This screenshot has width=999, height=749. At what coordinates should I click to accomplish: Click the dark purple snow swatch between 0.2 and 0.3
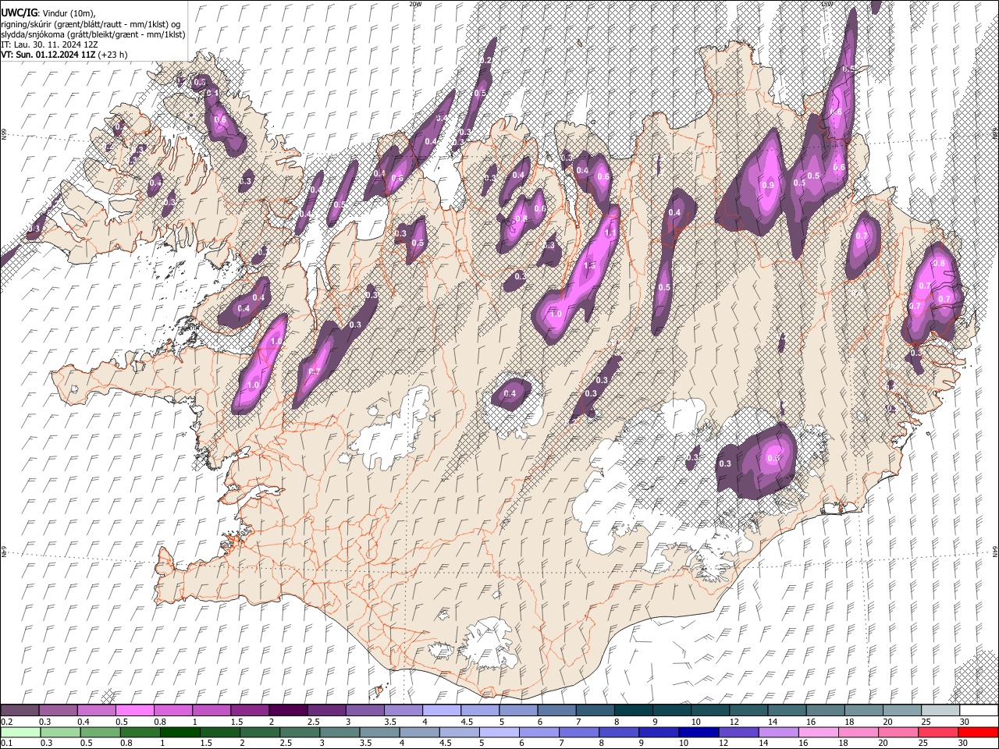point(21,711)
